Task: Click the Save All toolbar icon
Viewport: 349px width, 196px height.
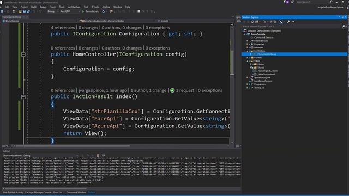Action: point(28,11)
